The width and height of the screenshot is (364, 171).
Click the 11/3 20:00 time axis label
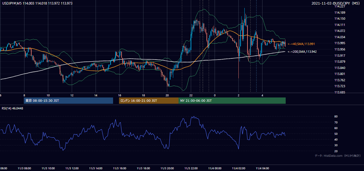point(167,168)
